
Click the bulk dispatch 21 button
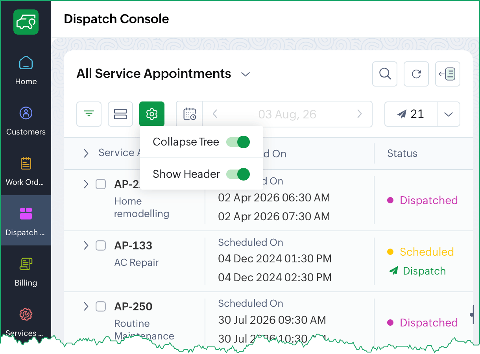[411, 114]
